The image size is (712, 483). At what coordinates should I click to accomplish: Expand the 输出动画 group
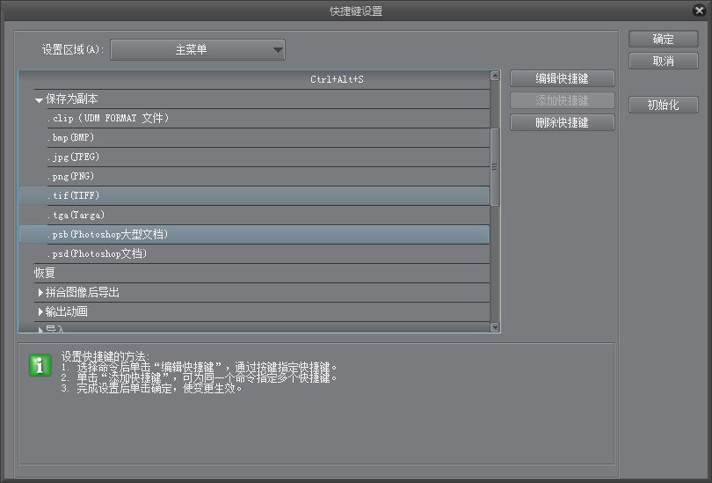(x=40, y=311)
